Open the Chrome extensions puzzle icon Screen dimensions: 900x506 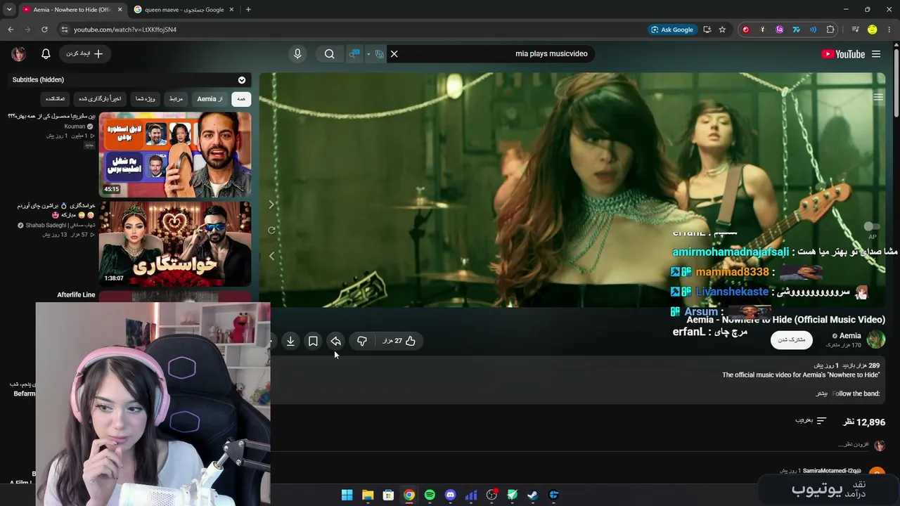pos(830,30)
